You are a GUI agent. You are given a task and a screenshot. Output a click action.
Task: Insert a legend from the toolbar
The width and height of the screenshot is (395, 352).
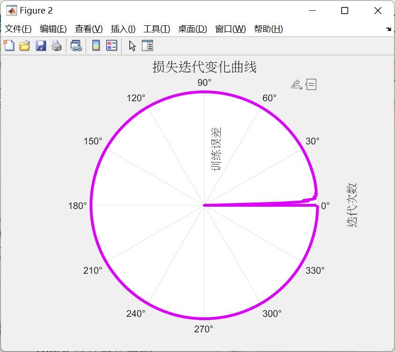coord(111,45)
